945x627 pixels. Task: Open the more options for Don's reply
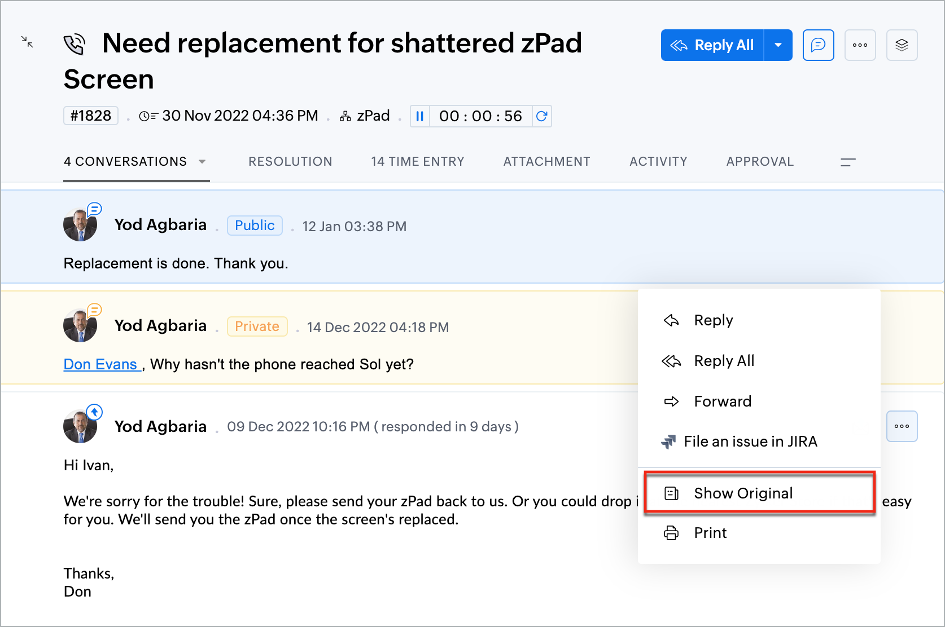point(902,426)
